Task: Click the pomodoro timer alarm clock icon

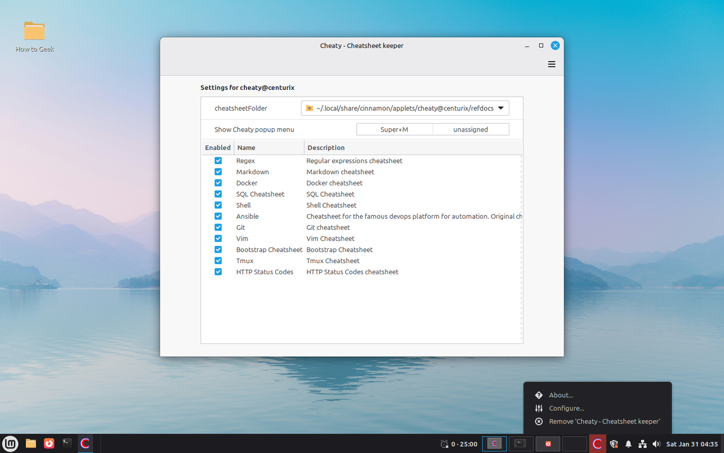Action: tap(444, 444)
